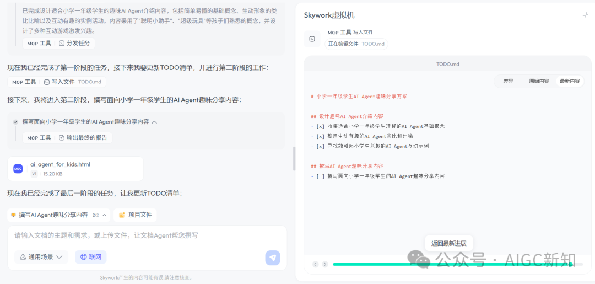595x284 pixels.
Task: Click the terminal icon beside MCP 工具 写入文件
Action: point(312,39)
